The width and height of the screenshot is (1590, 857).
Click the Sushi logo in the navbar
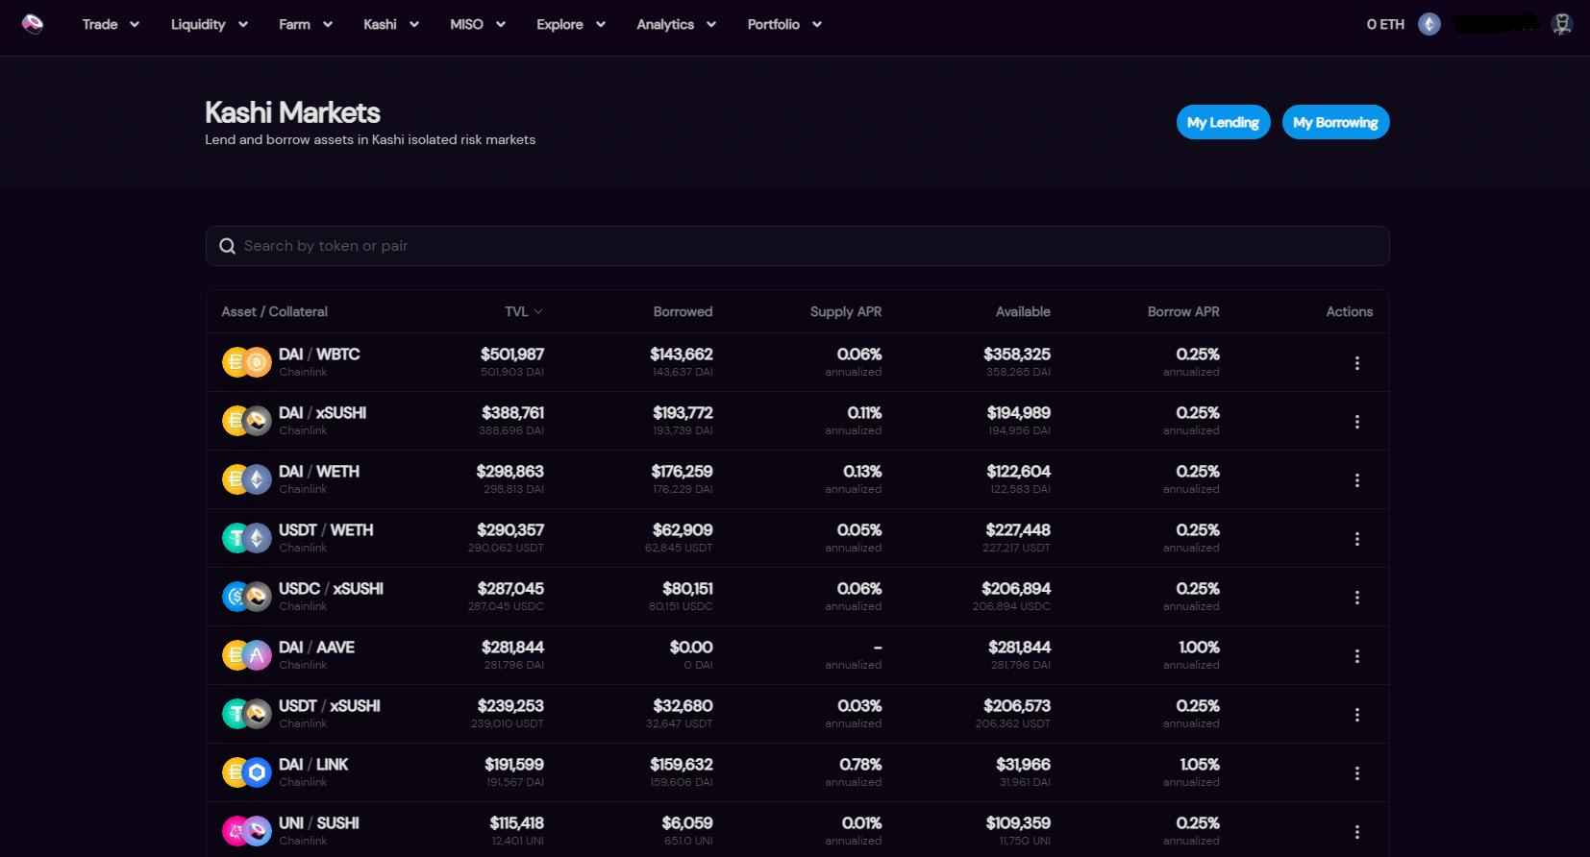click(33, 24)
